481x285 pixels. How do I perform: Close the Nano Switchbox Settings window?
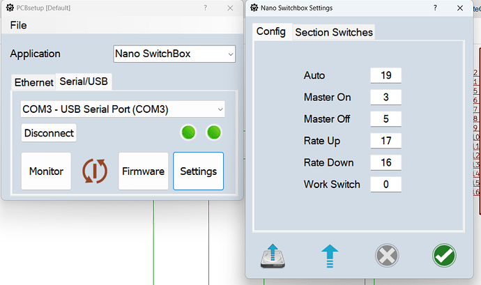click(460, 8)
